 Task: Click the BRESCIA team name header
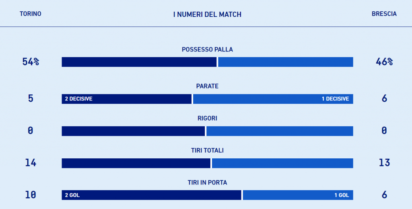pos(384,14)
